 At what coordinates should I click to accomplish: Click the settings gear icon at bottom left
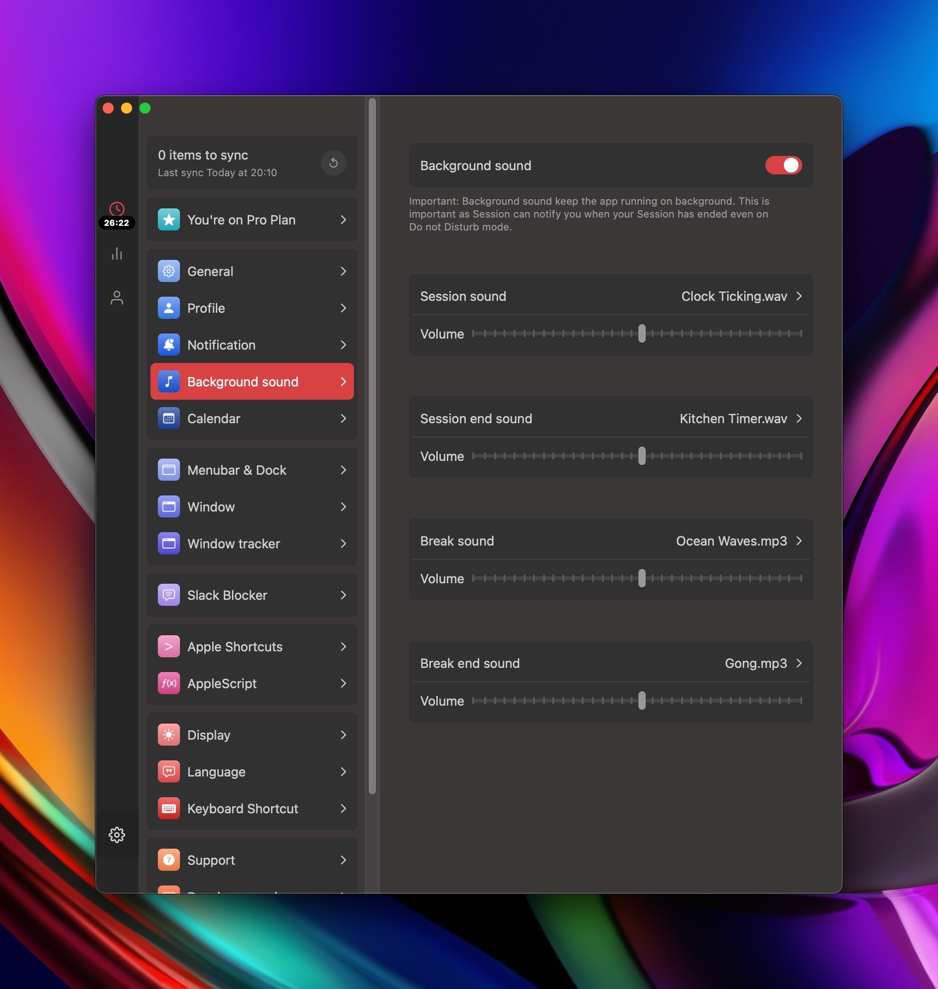tap(116, 834)
